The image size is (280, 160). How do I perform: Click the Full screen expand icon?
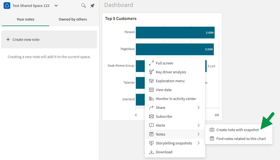point(151,63)
